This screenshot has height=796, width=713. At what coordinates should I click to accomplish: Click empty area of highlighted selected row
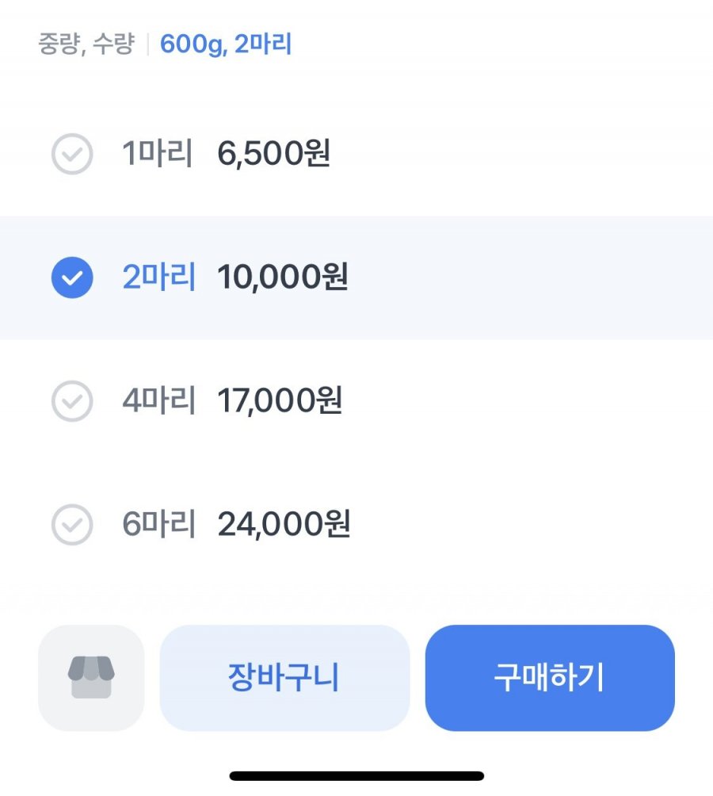click(531, 277)
